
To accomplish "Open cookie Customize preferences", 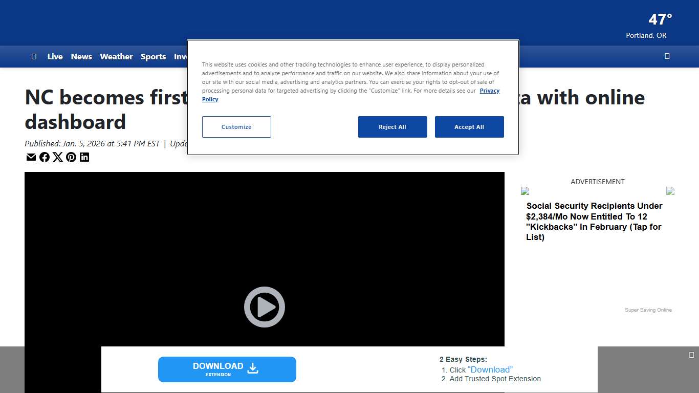I will pyautogui.click(x=236, y=127).
